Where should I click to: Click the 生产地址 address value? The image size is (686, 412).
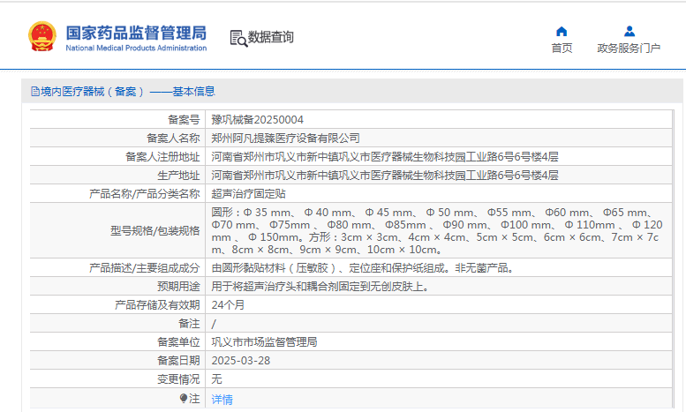(x=385, y=176)
